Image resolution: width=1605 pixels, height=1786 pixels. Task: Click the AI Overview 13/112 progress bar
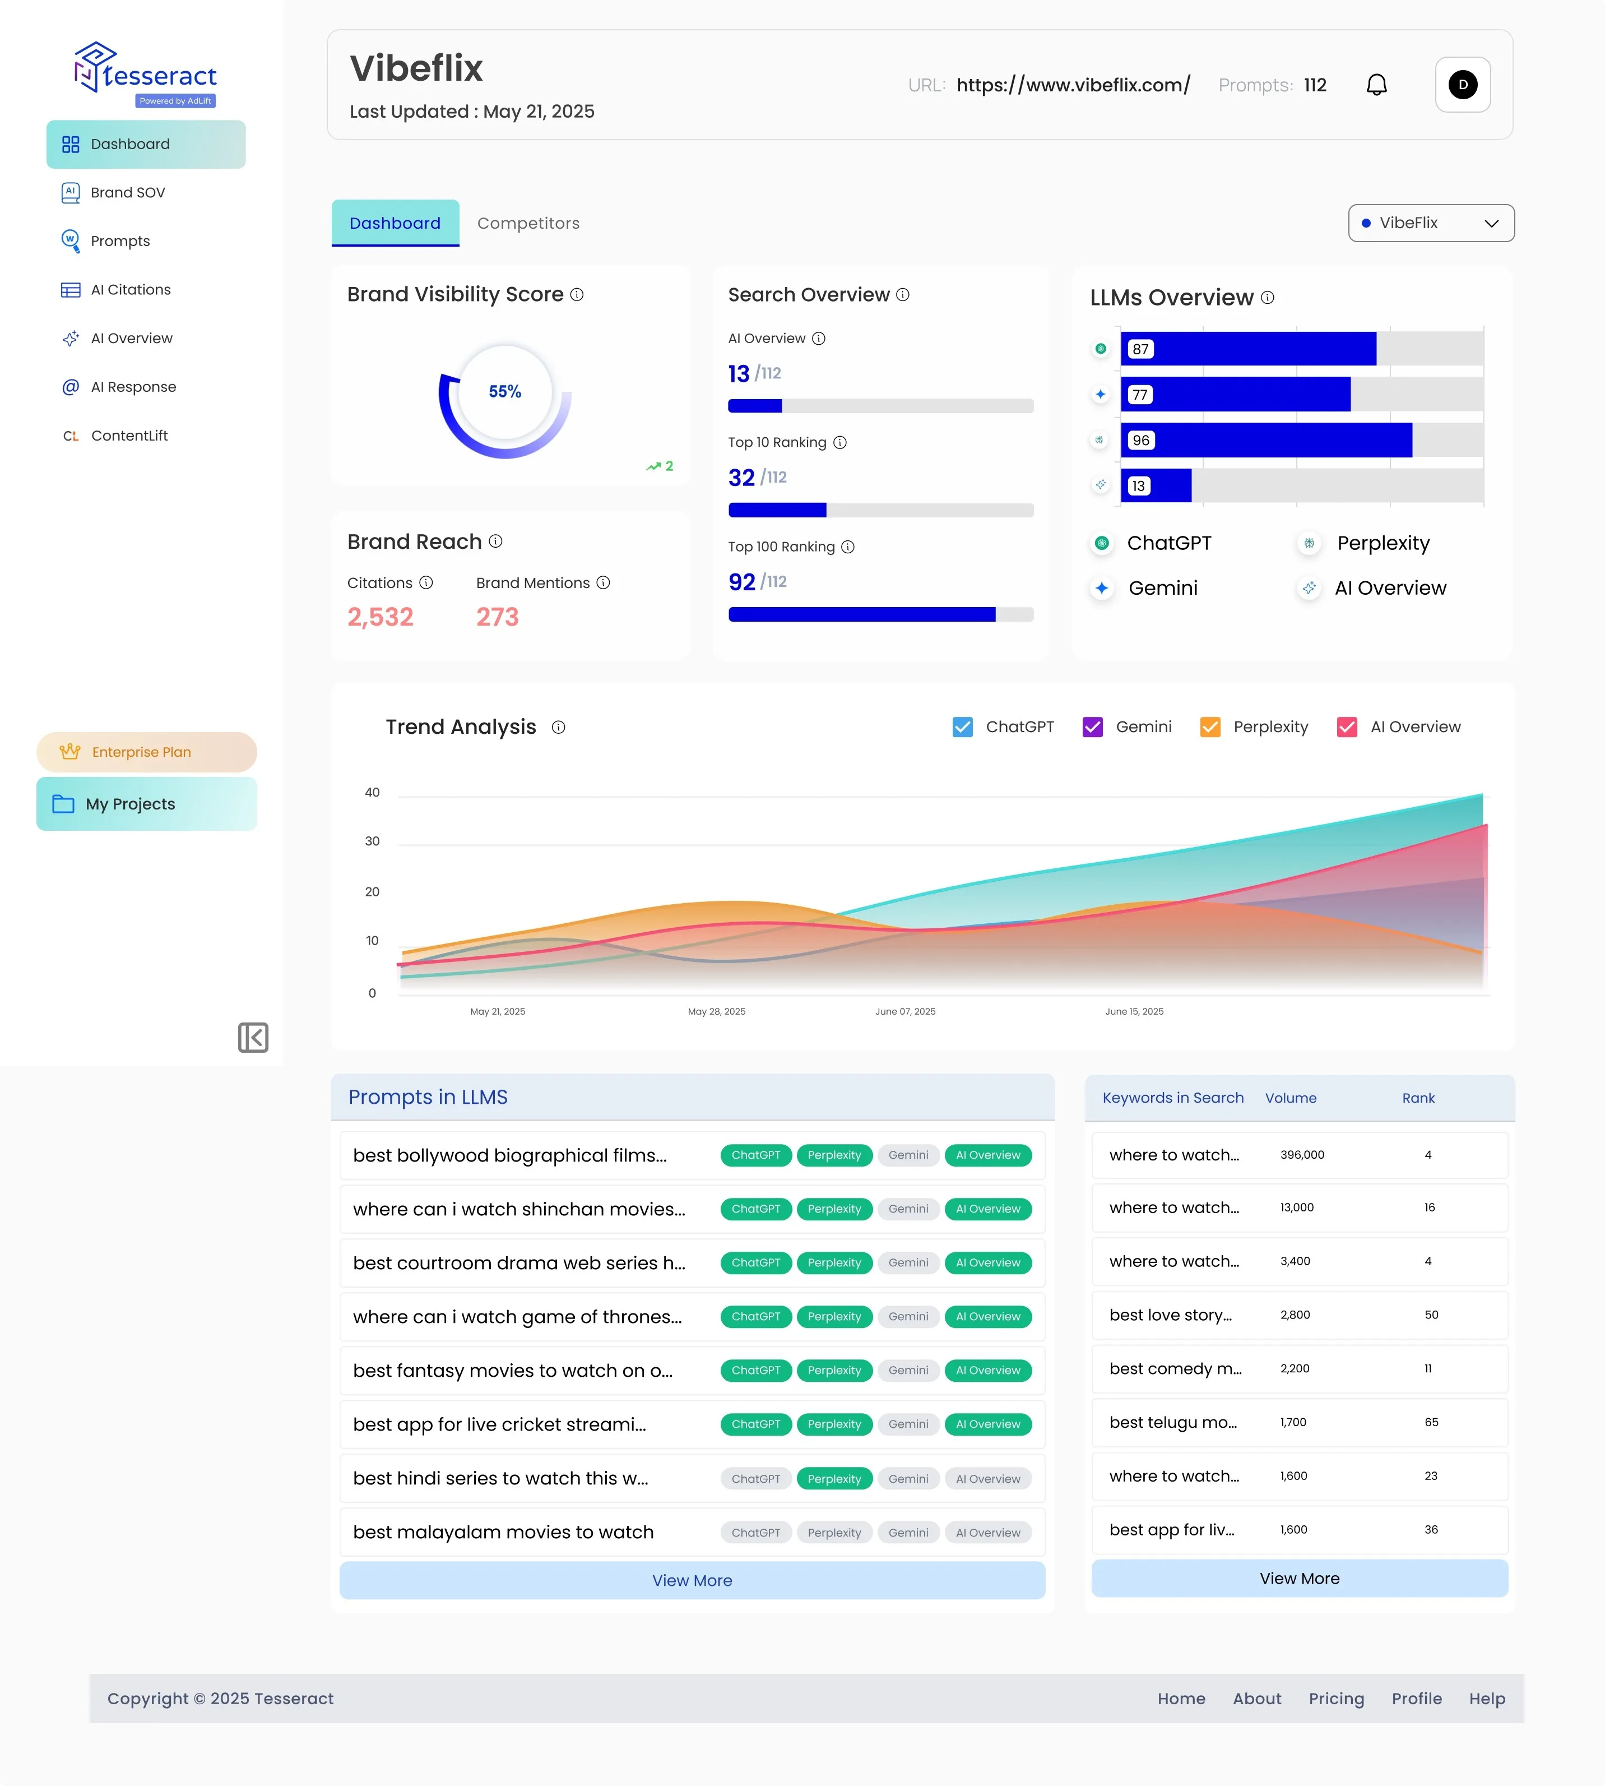click(881, 406)
